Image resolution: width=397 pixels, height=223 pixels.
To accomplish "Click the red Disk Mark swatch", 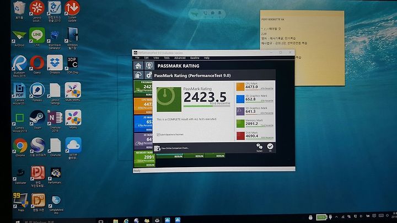I will point(240,136).
